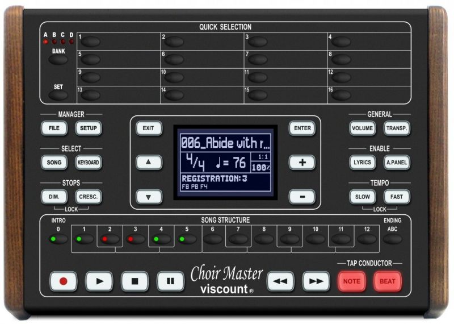This screenshot has width=454, height=324.
Task: Tap the red BEAT conductor button
Action: pyautogui.click(x=388, y=281)
